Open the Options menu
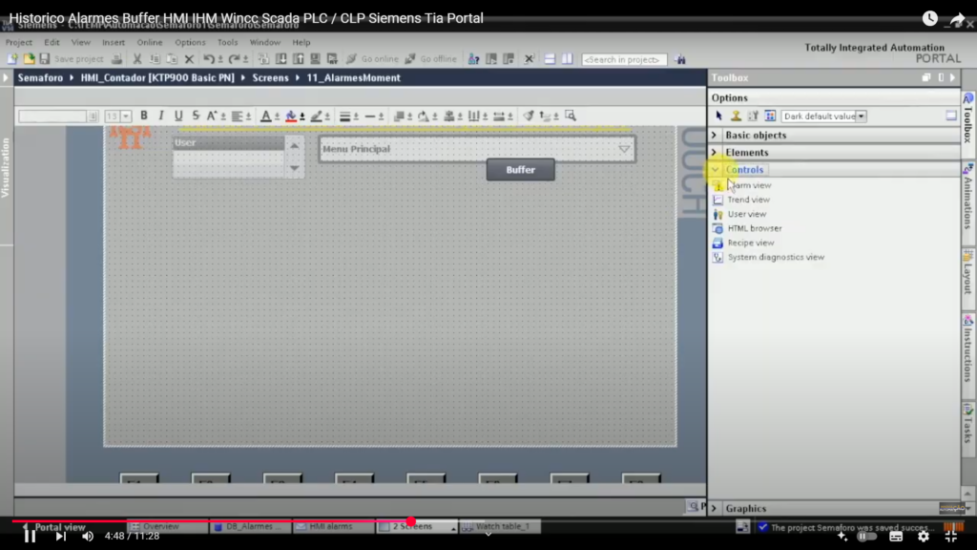The image size is (977, 550). coord(190,42)
